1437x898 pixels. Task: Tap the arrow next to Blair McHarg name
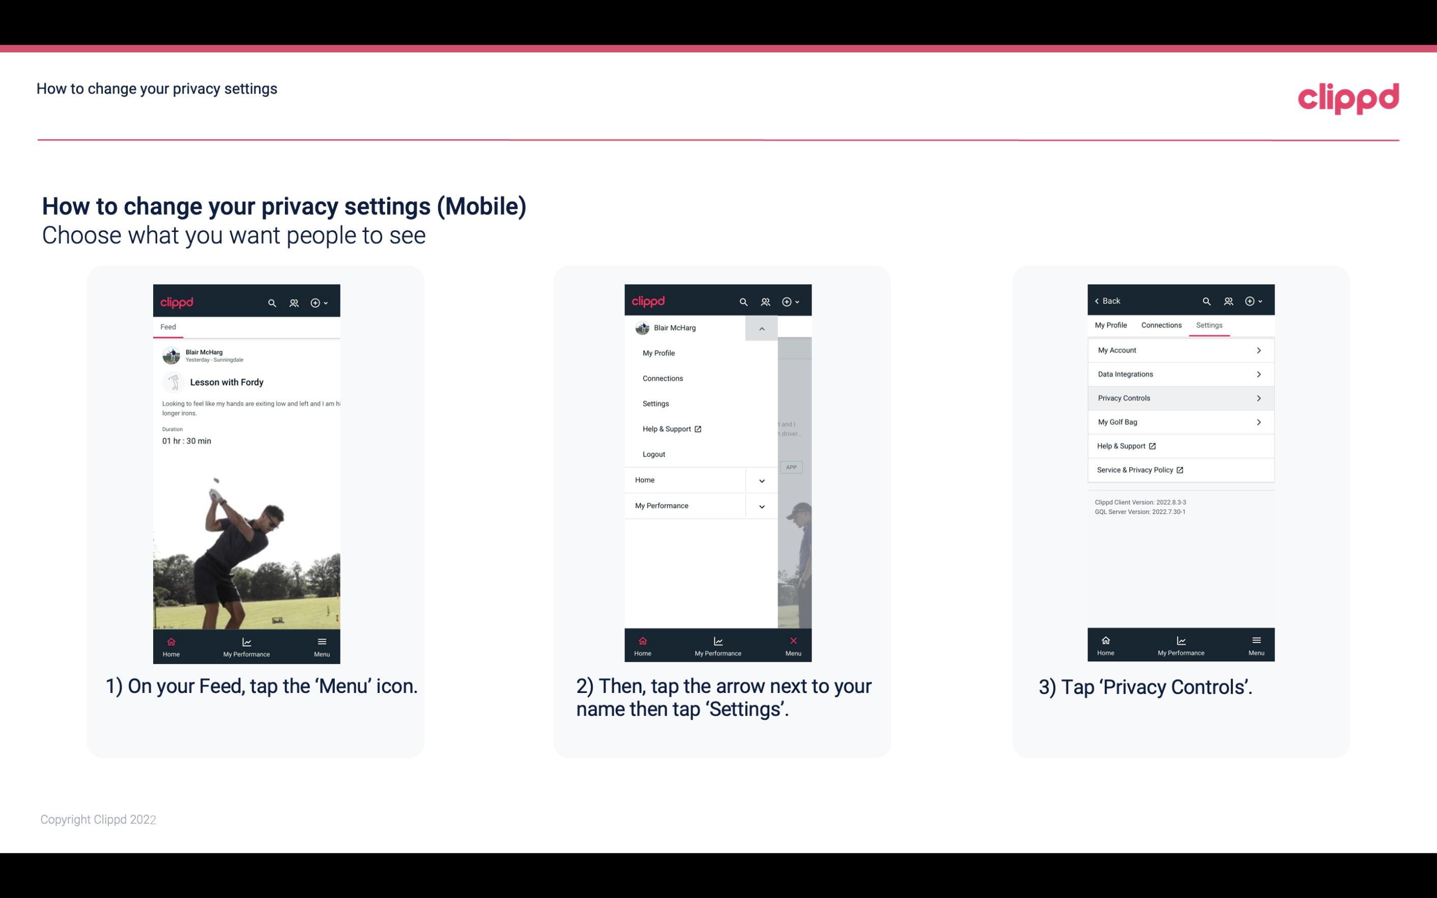(761, 327)
